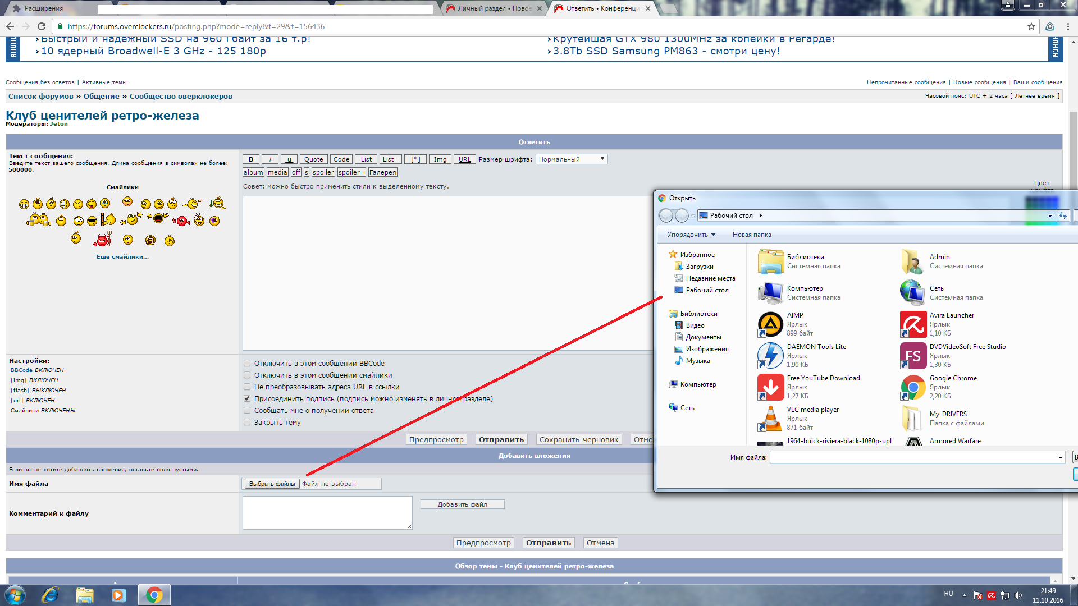The height and width of the screenshot is (606, 1078).
Task: Select the Avira Launcher icon
Action: click(x=913, y=324)
